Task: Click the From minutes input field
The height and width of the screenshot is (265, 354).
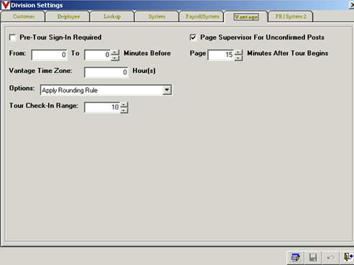Action: [49, 55]
